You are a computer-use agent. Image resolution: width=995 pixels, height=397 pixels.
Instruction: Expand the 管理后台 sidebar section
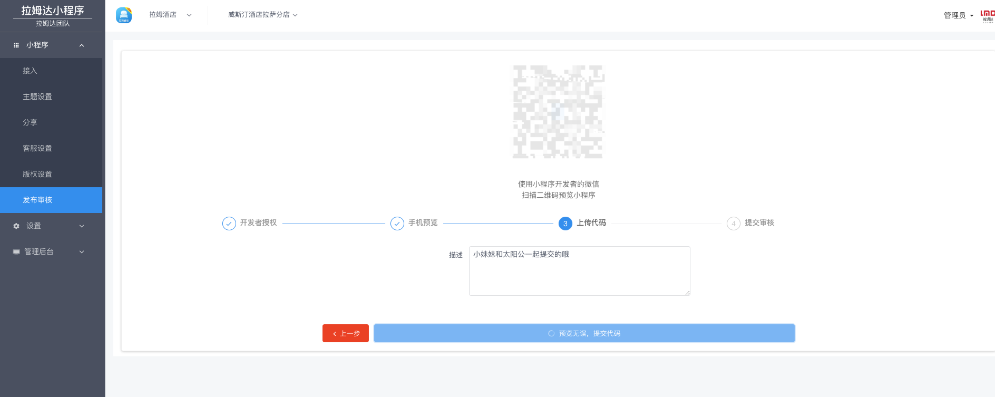(x=81, y=252)
